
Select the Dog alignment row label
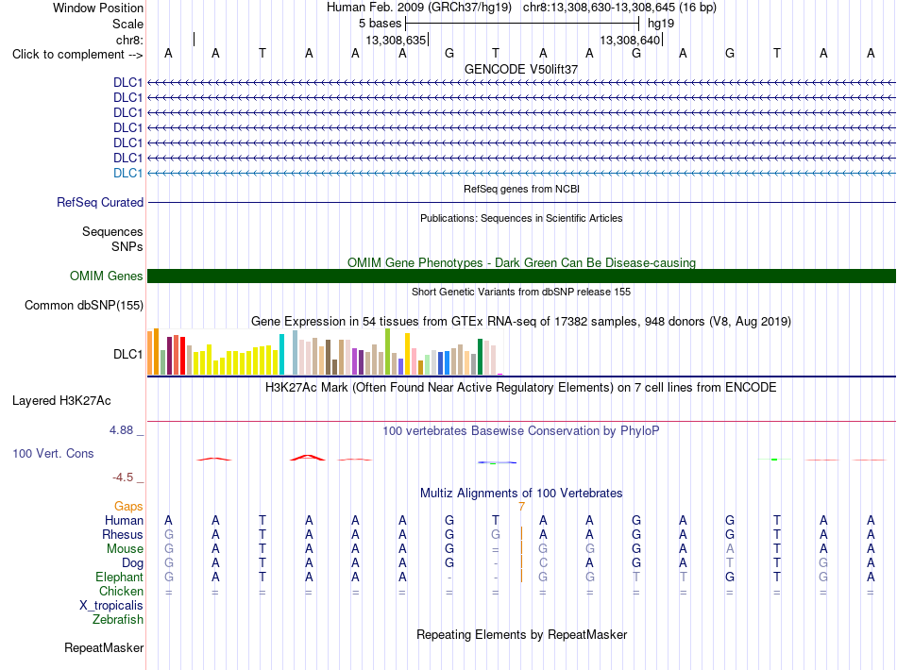pyautogui.click(x=132, y=563)
